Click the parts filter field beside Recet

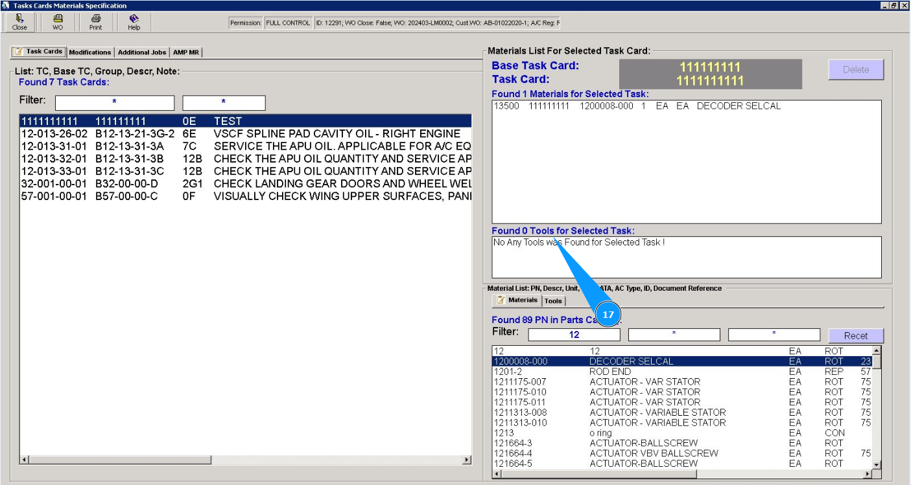pos(774,335)
